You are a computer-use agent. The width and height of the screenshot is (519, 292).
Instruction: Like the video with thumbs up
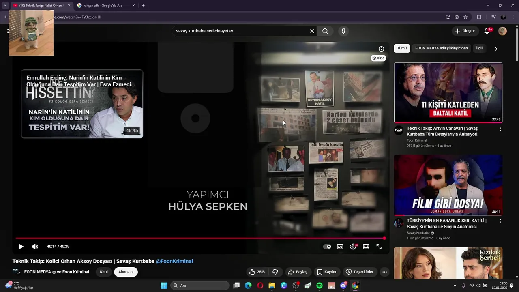(x=257, y=272)
